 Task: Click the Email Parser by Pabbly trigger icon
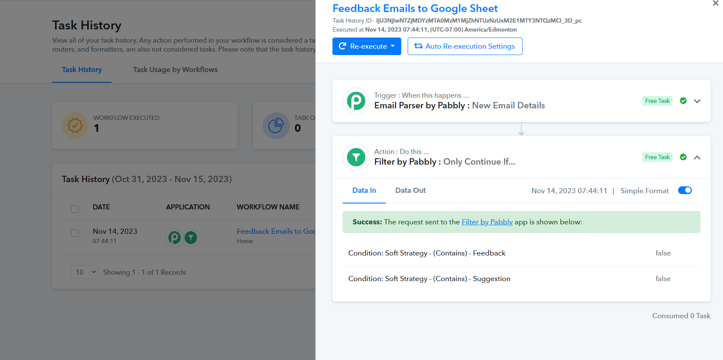(356, 101)
